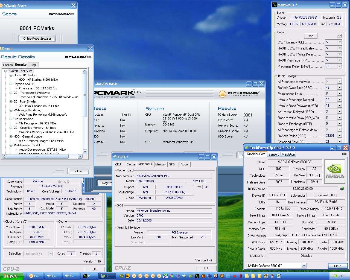Open the GPU-Z graphics card selection dropdown

[304, 266]
